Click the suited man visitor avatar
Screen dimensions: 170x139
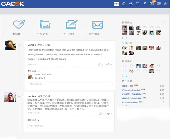pyautogui.click(x=152, y=71)
